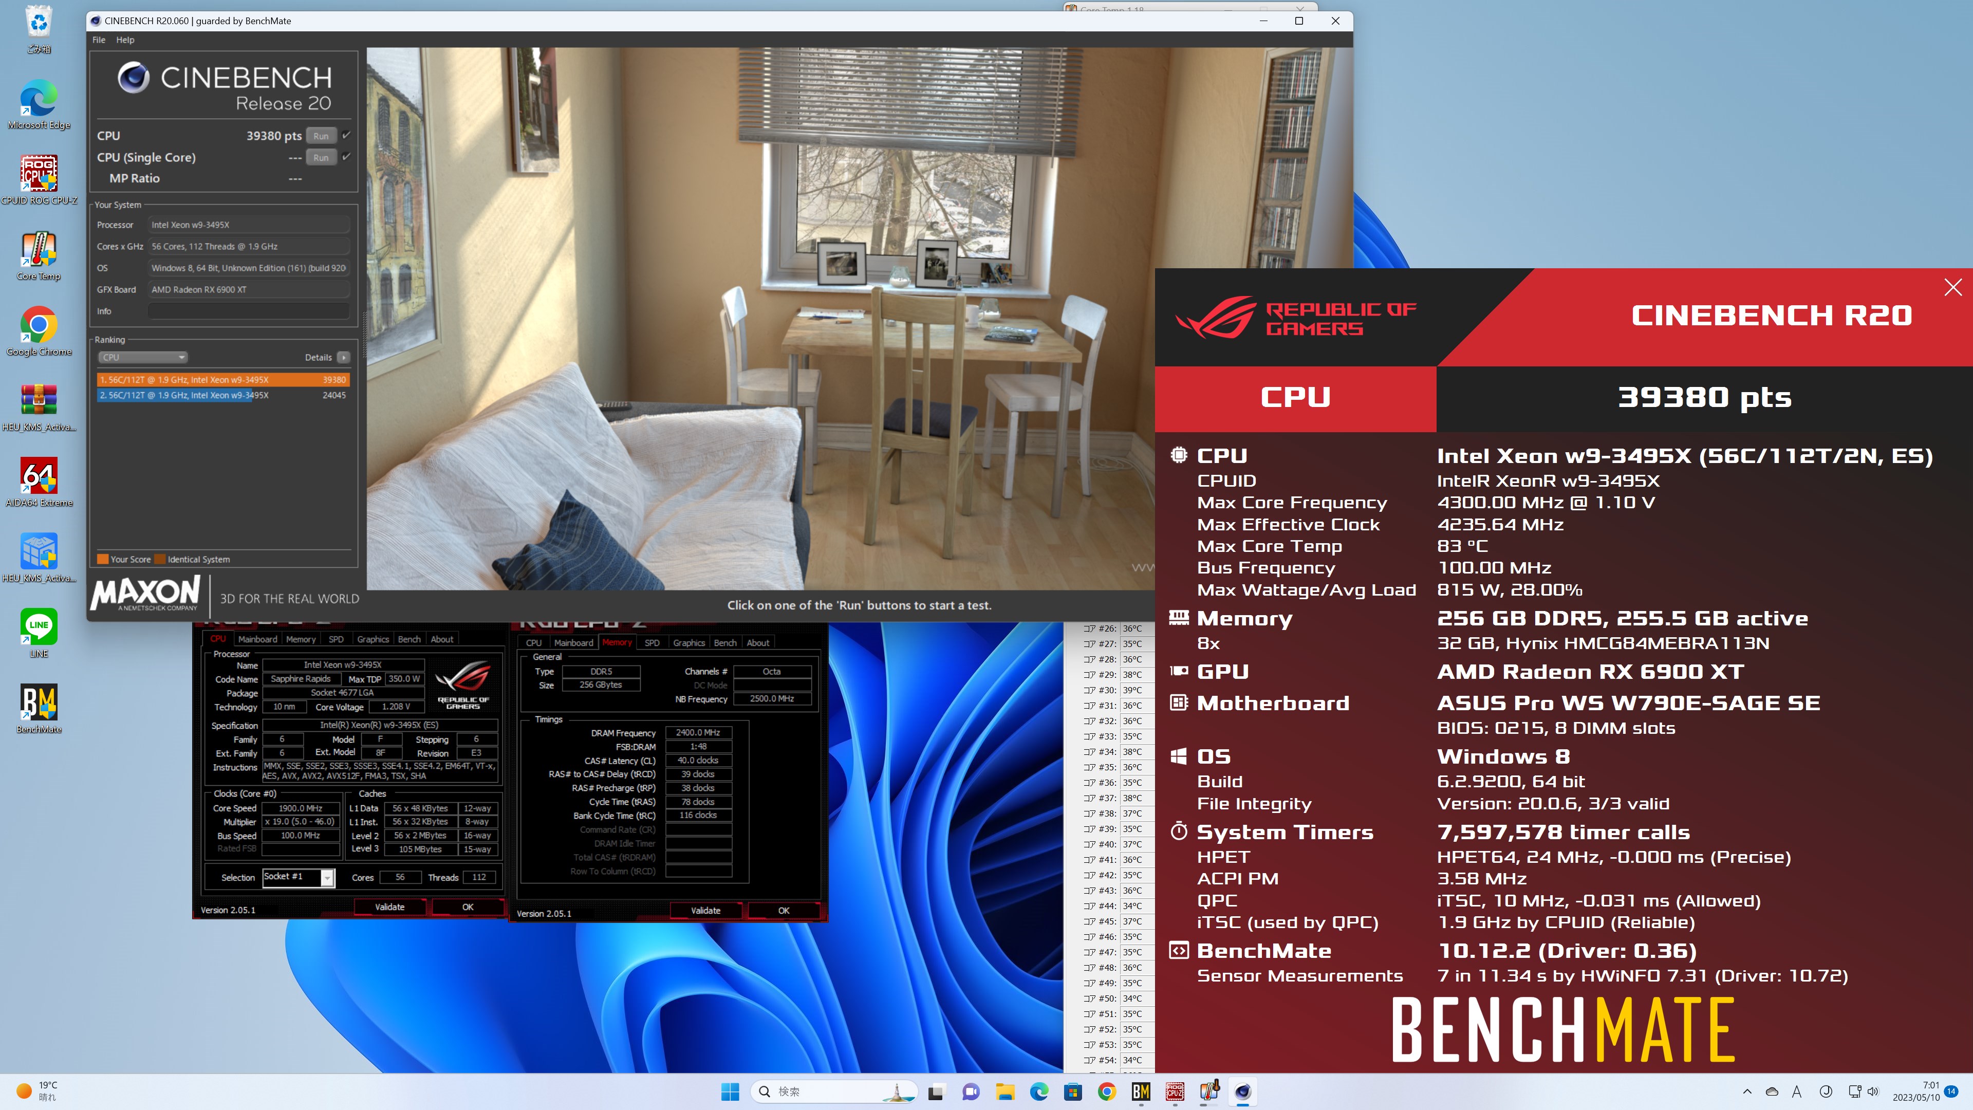Click OK in right CPU-Z window
This screenshot has height=1110, width=1973.
coord(784,911)
